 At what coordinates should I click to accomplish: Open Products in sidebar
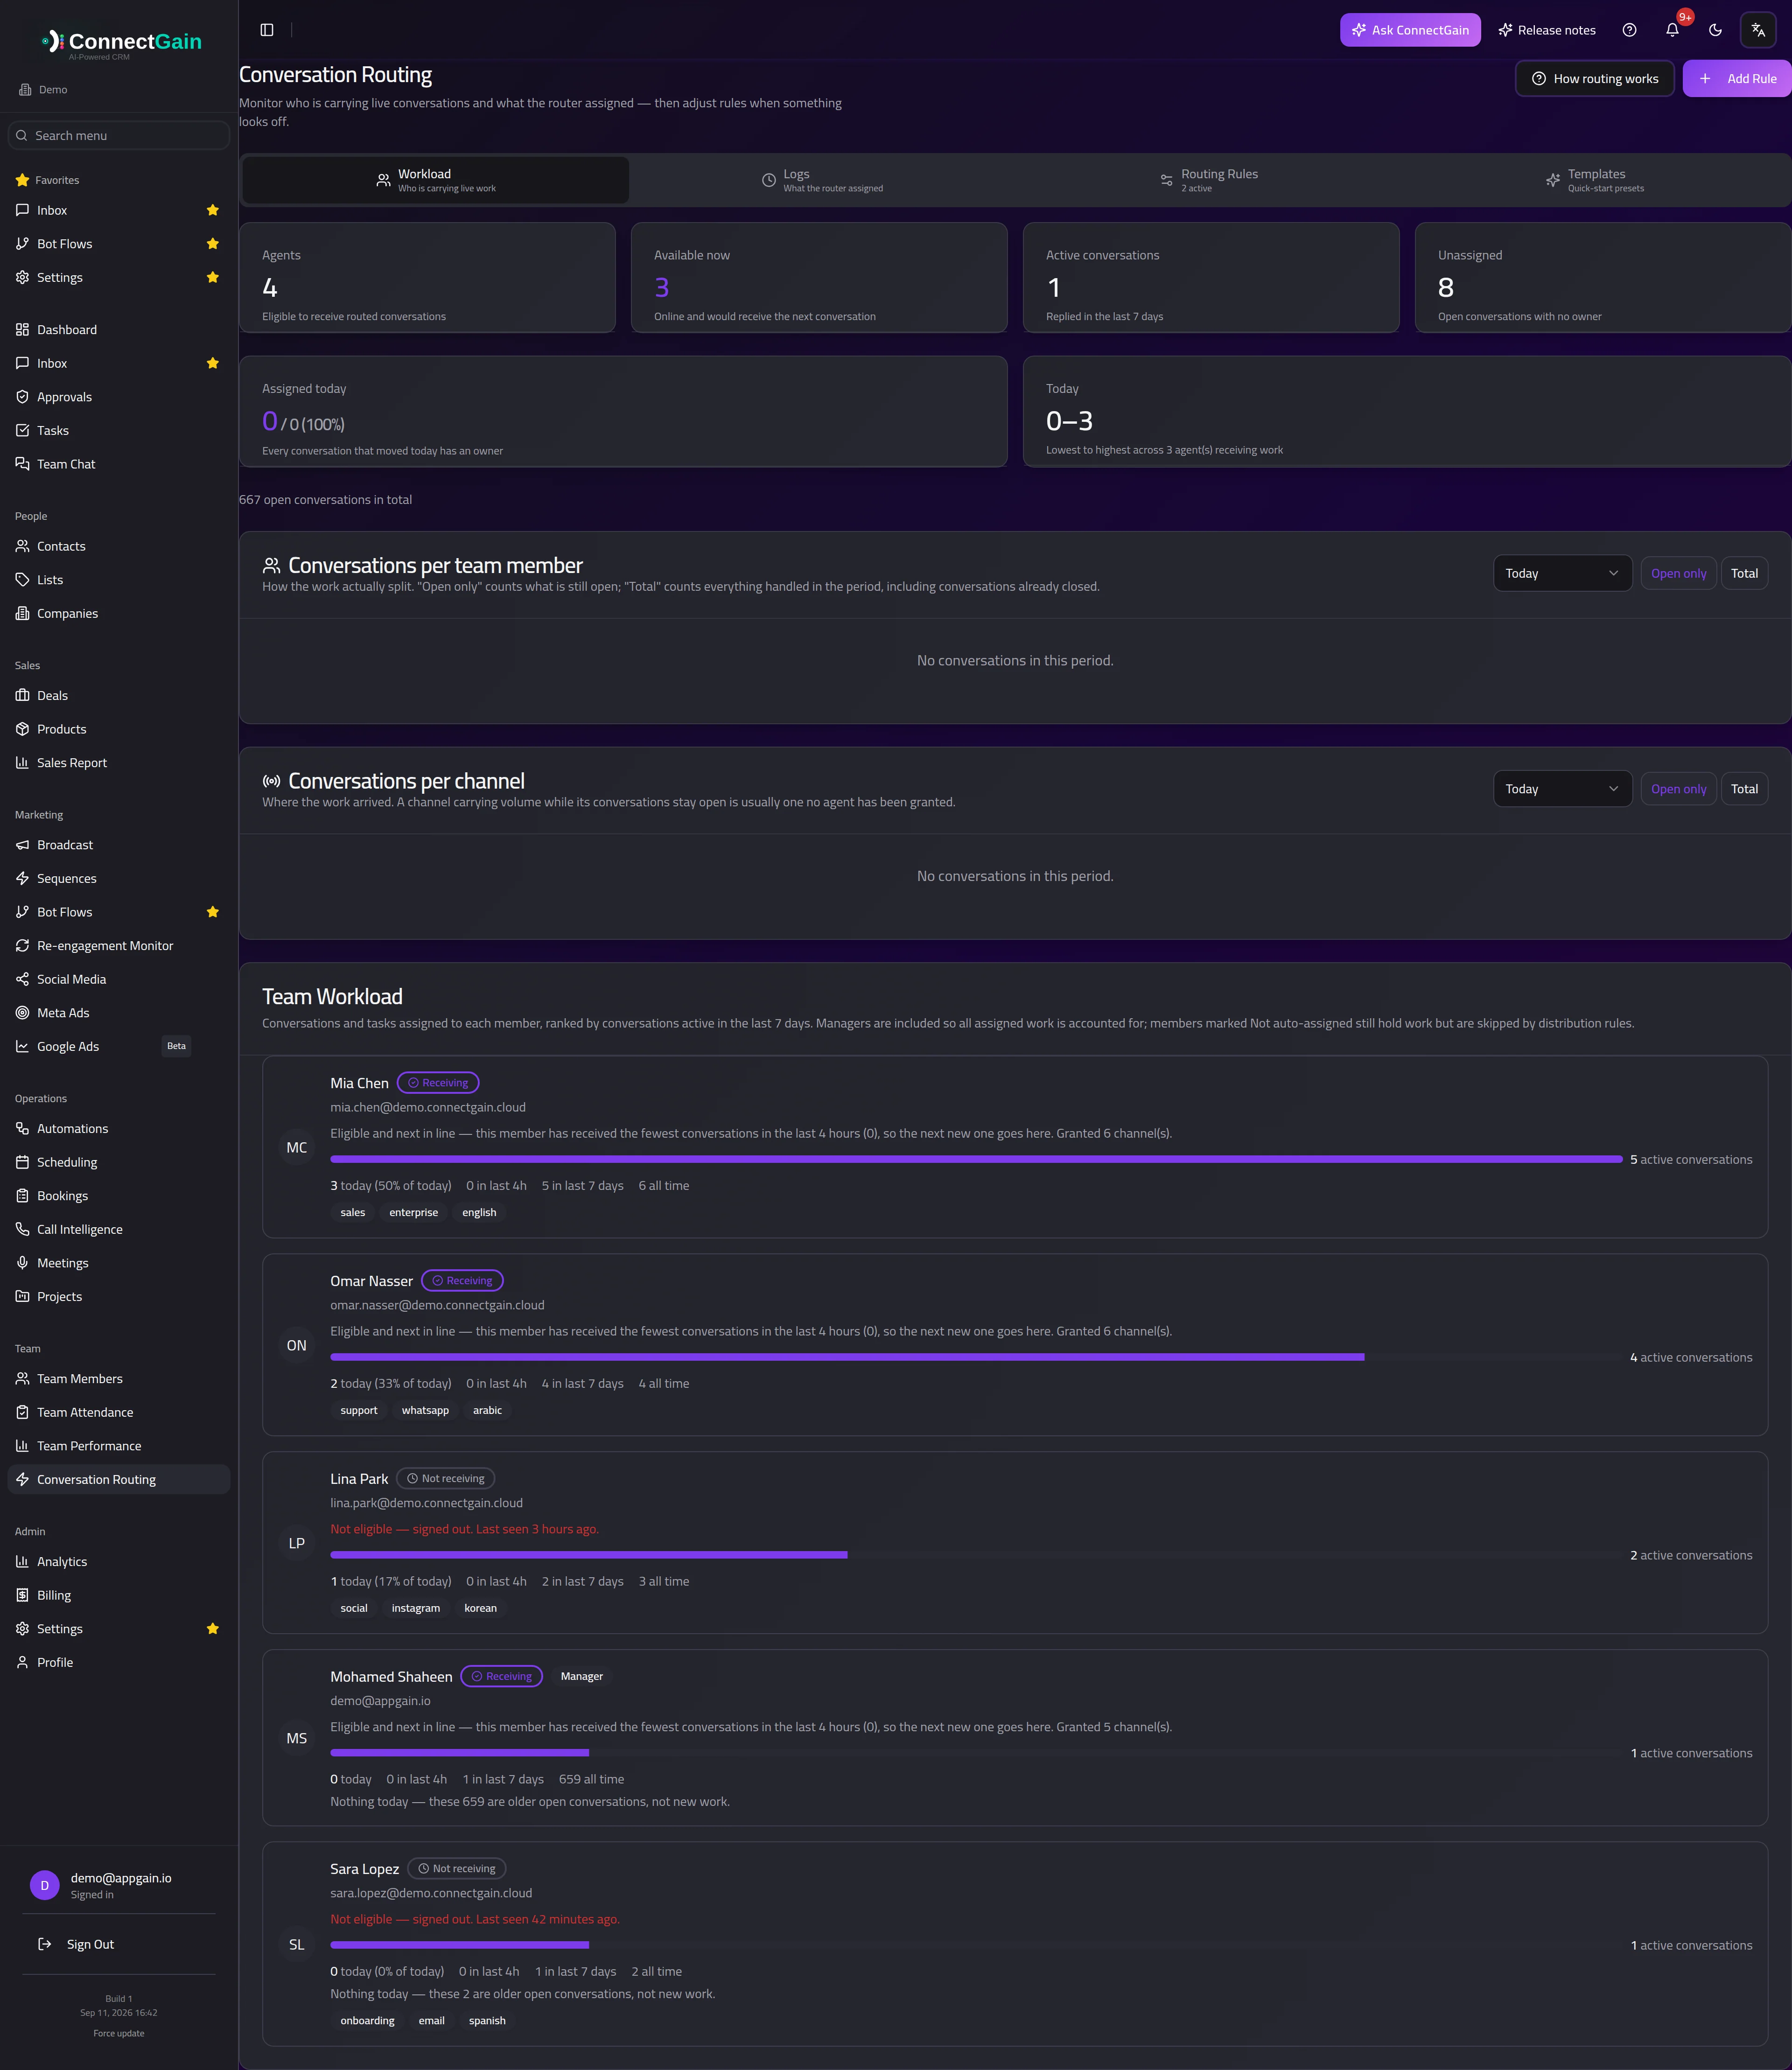coord(119,729)
